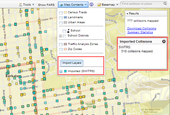Toggle the Zip Codes checkbox
170x115 pixels.
coord(61,49)
